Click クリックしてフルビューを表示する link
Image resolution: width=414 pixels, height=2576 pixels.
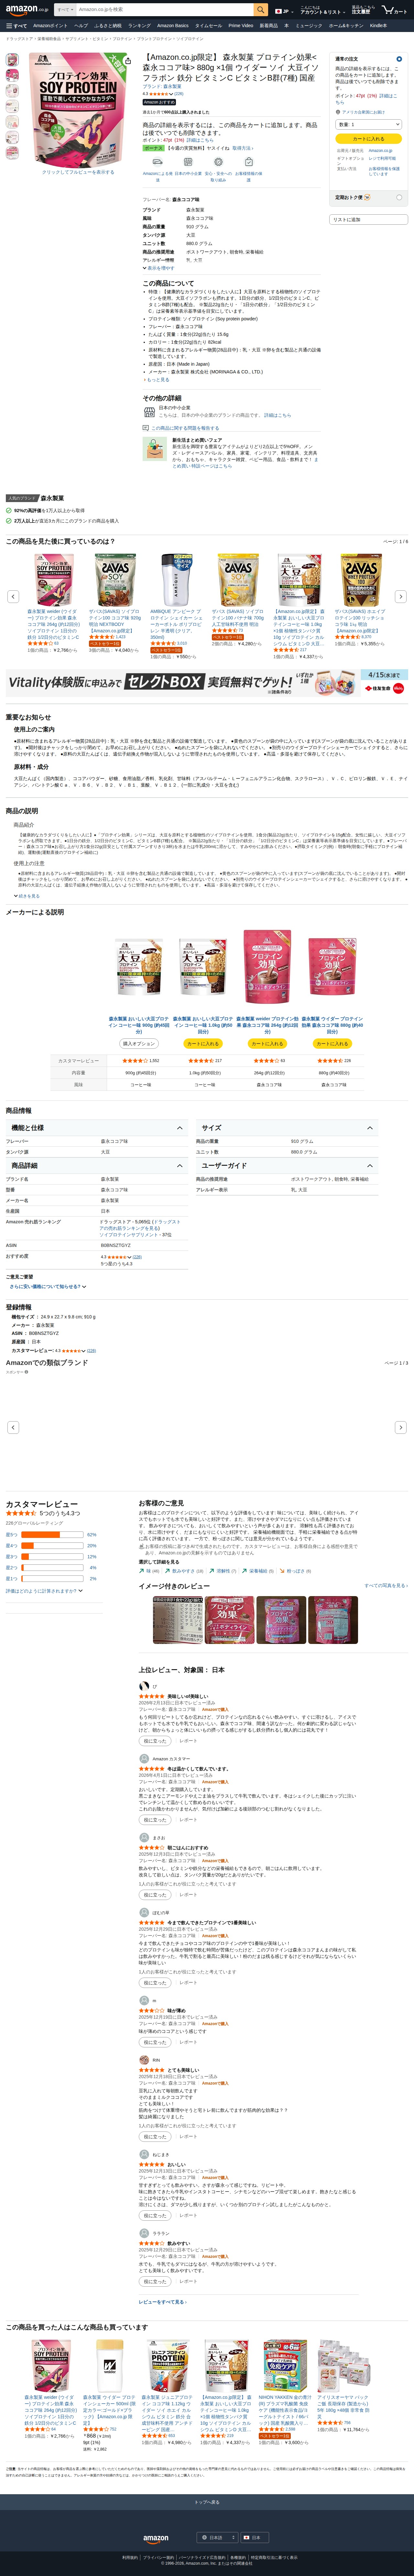point(78,172)
